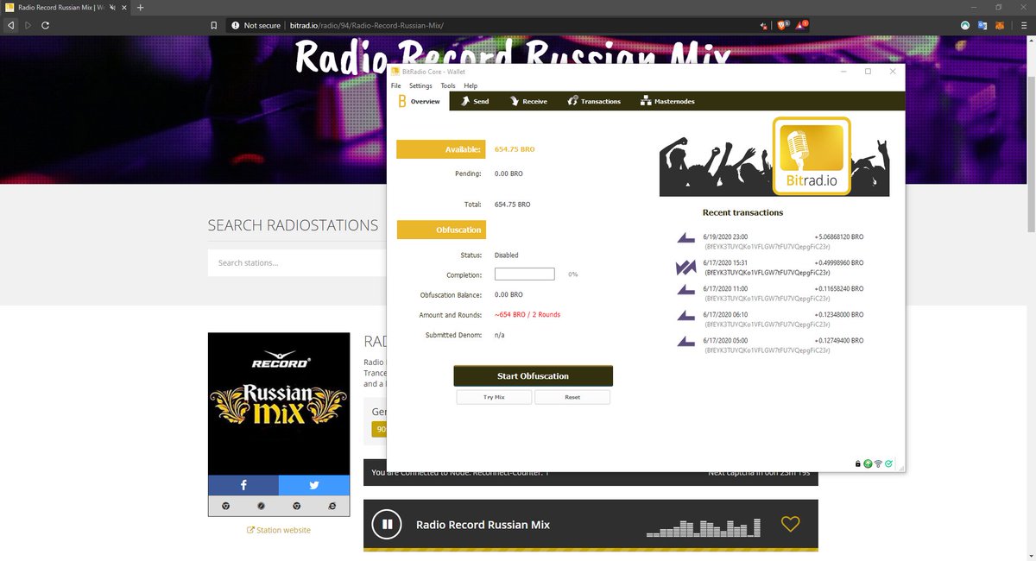Close the Radio Record Russian Mix tab
Screen dimensions: 1036x561
[x=123, y=8]
